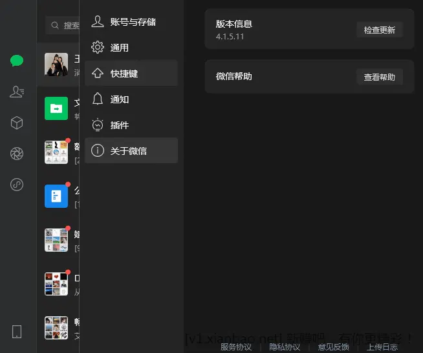Click the gear icon beside 通用
Viewport: 423px width, 353px height.
coord(98,47)
